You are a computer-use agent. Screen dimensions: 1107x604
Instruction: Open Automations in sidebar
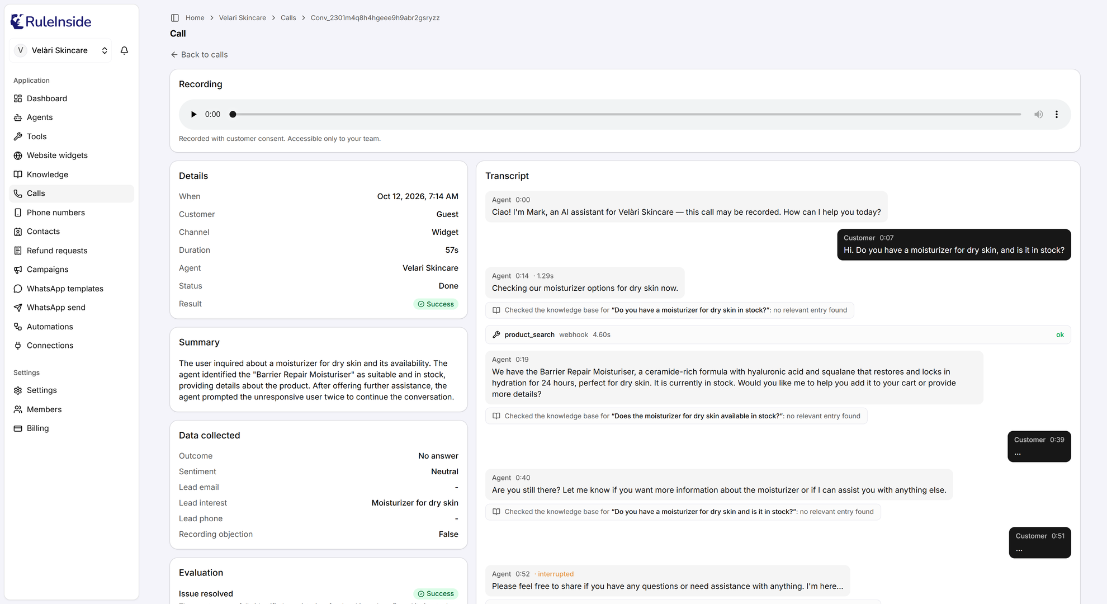72,327
